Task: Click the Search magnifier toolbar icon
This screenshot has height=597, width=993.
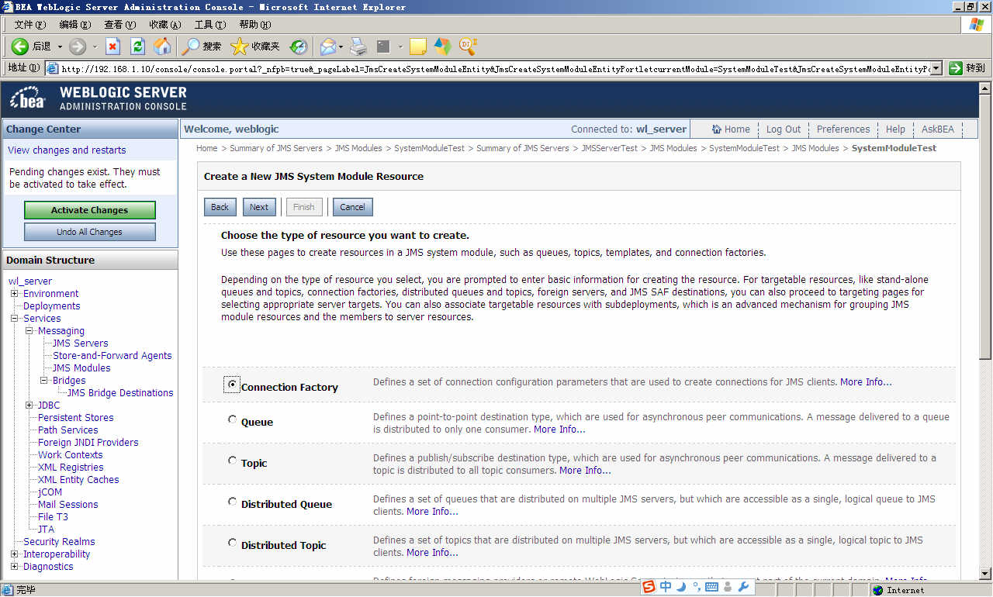Action: point(190,47)
